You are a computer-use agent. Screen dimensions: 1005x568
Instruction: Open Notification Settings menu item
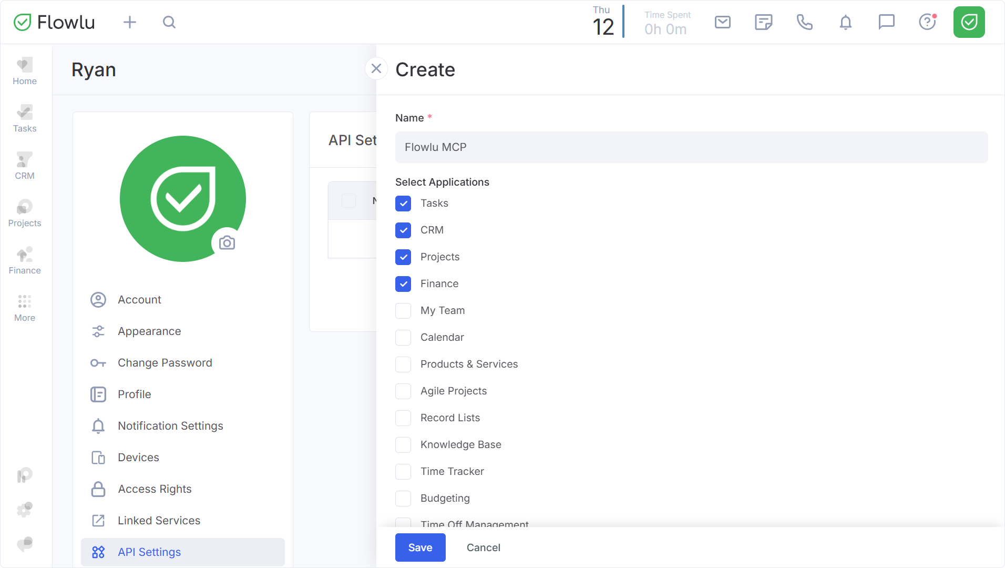click(170, 426)
